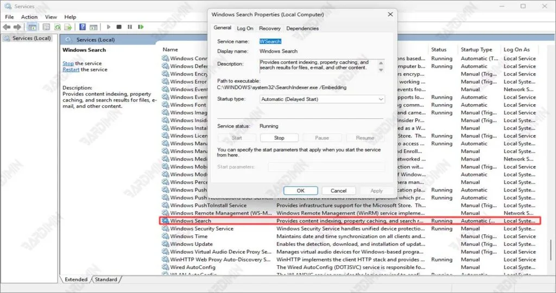Select the Windows PushToInstall Service row
This screenshot has width=556, height=293.
click(x=350, y=206)
